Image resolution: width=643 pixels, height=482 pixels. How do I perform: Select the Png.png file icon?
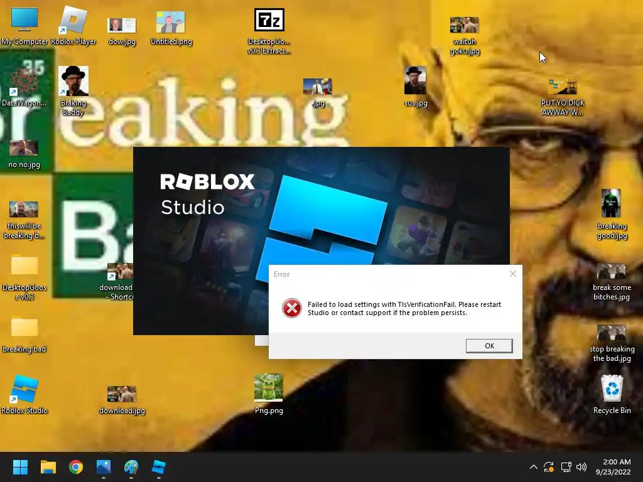pos(269,394)
